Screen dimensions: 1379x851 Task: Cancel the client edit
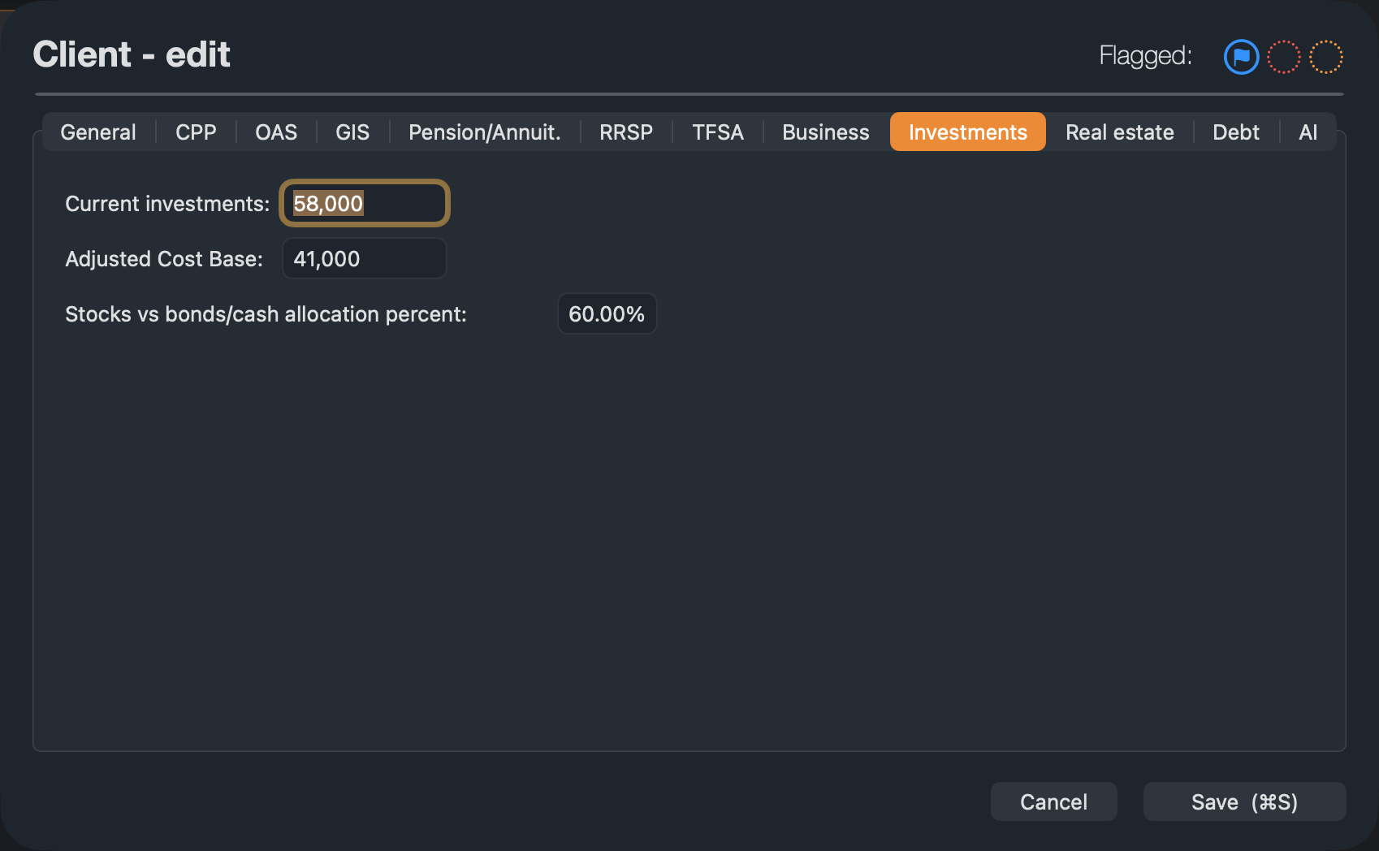1053,801
